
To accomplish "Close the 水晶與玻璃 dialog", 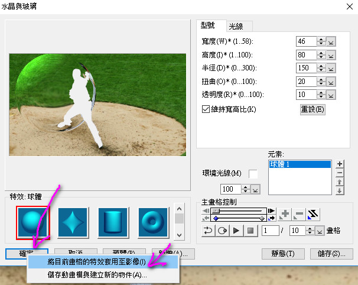I will point(350,7).
